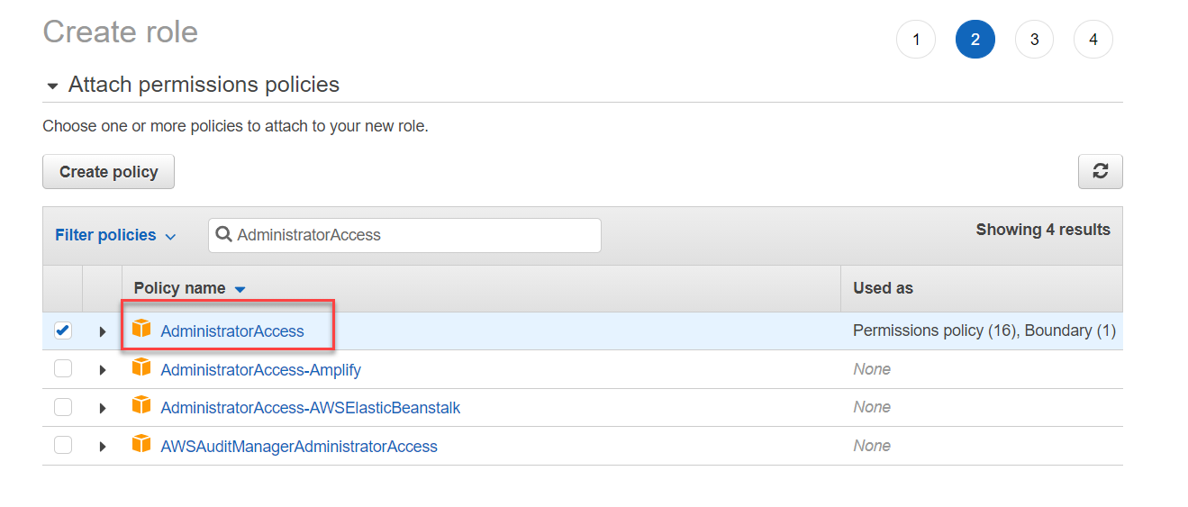Image resolution: width=1188 pixels, height=507 pixels.
Task: Click the AdministratorAccess-Amplify policy cube icon
Action: pos(141,367)
